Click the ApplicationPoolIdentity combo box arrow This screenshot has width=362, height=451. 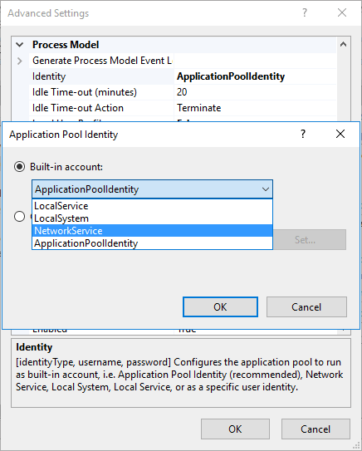click(x=265, y=189)
